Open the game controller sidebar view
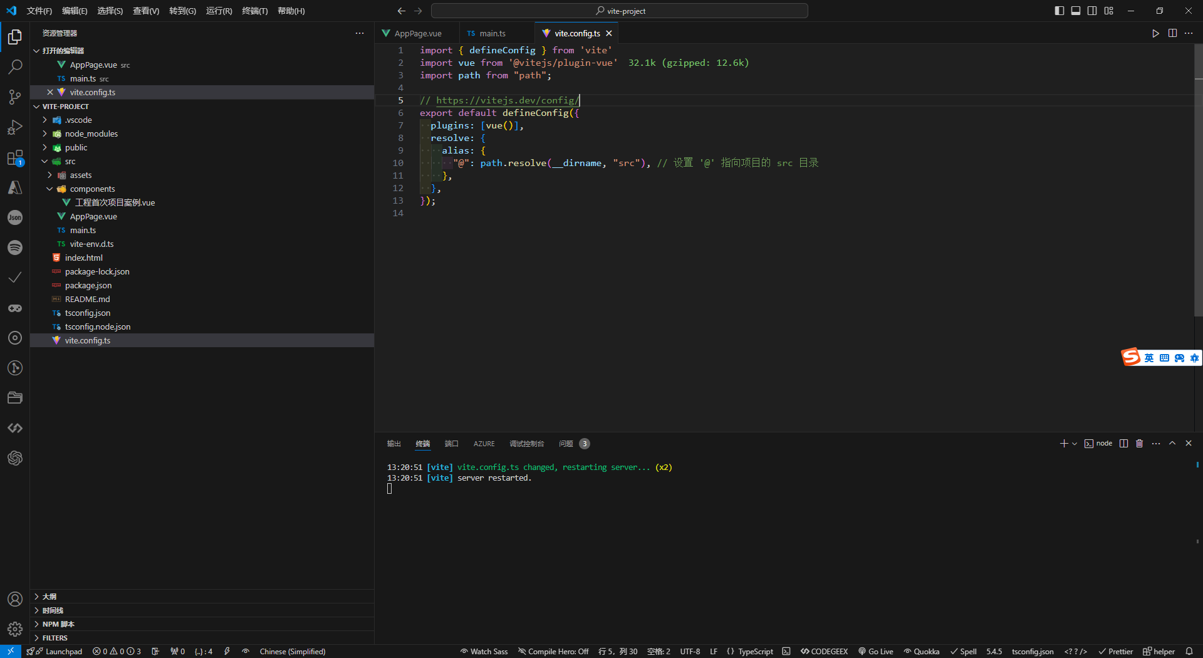 click(x=15, y=308)
